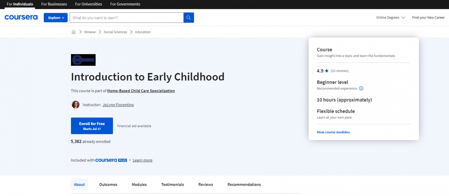Click the Enroll for Free button
The height and width of the screenshot is (196, 449).
pos(92,126)
